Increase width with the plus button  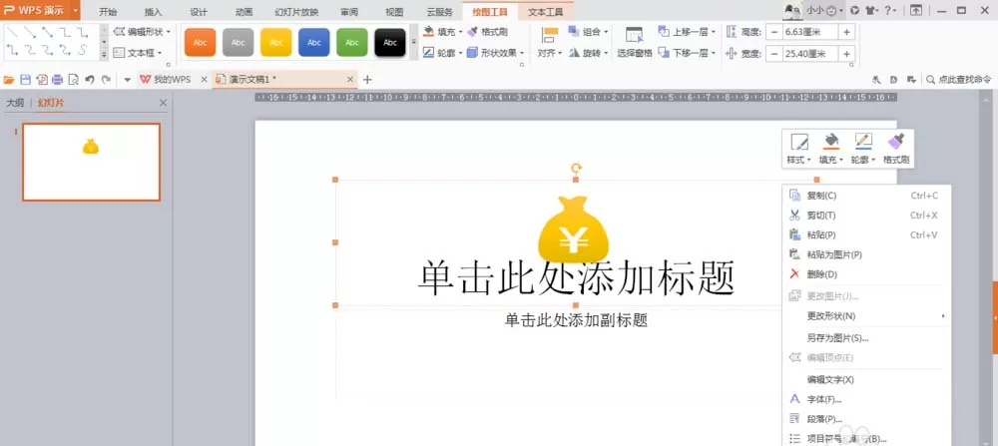pyautogui.click(x=847, y=54)
